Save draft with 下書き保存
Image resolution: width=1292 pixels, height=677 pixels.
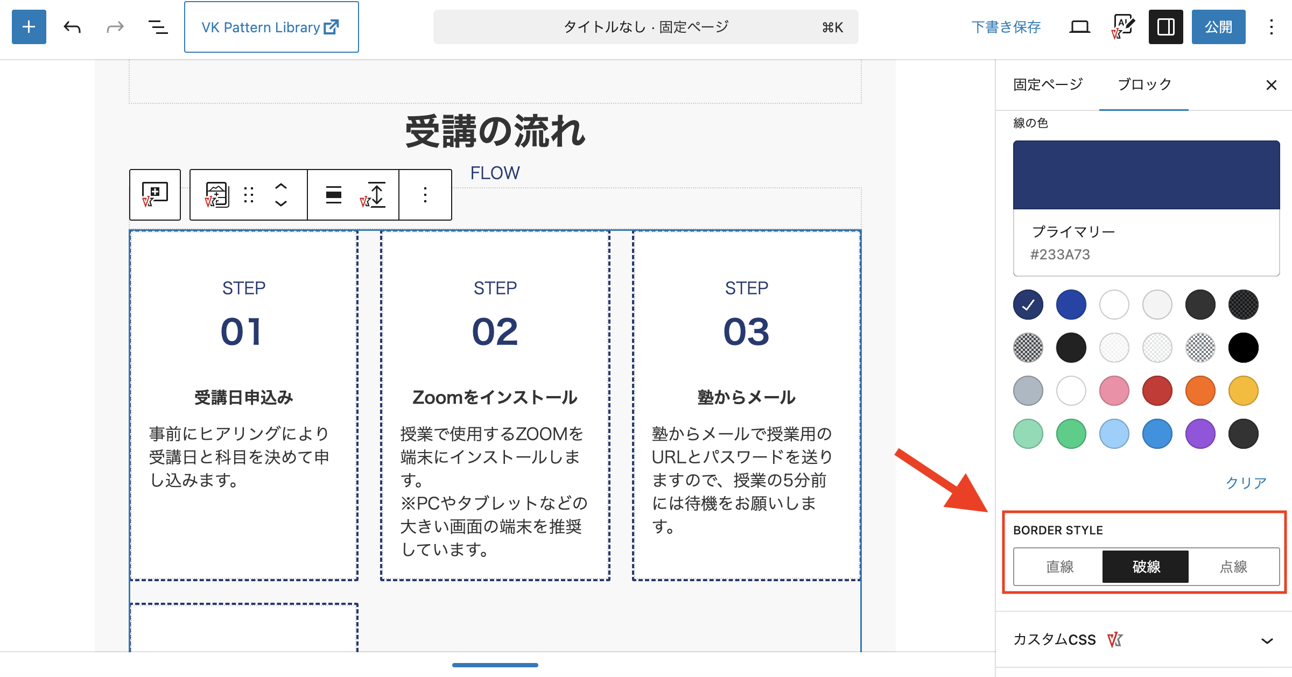(x=1006, y=27)
